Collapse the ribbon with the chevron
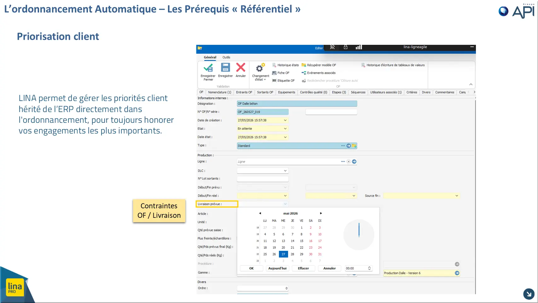 [471, 84]
